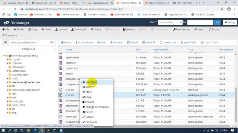The height and width of the screenshot is (133, 238).
Task: Expand the .trash folder node
Action: click(x=7, y=78)
